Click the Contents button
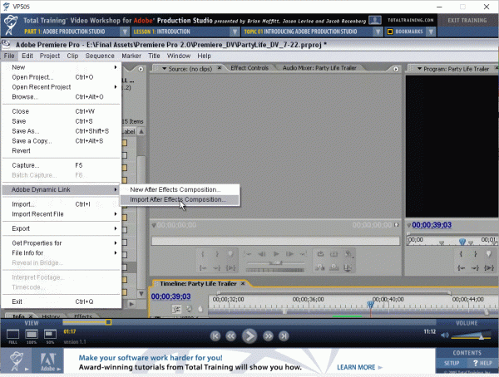 (x=467, y=353)
